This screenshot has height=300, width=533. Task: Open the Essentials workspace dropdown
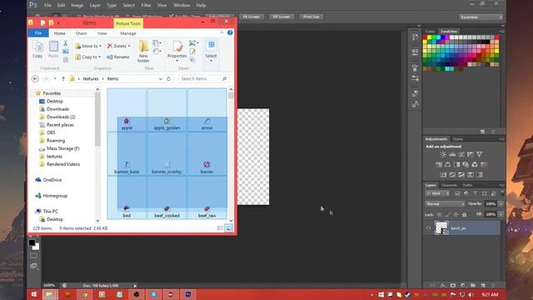[481, 17]
